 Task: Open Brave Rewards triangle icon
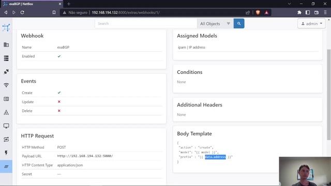266,12
